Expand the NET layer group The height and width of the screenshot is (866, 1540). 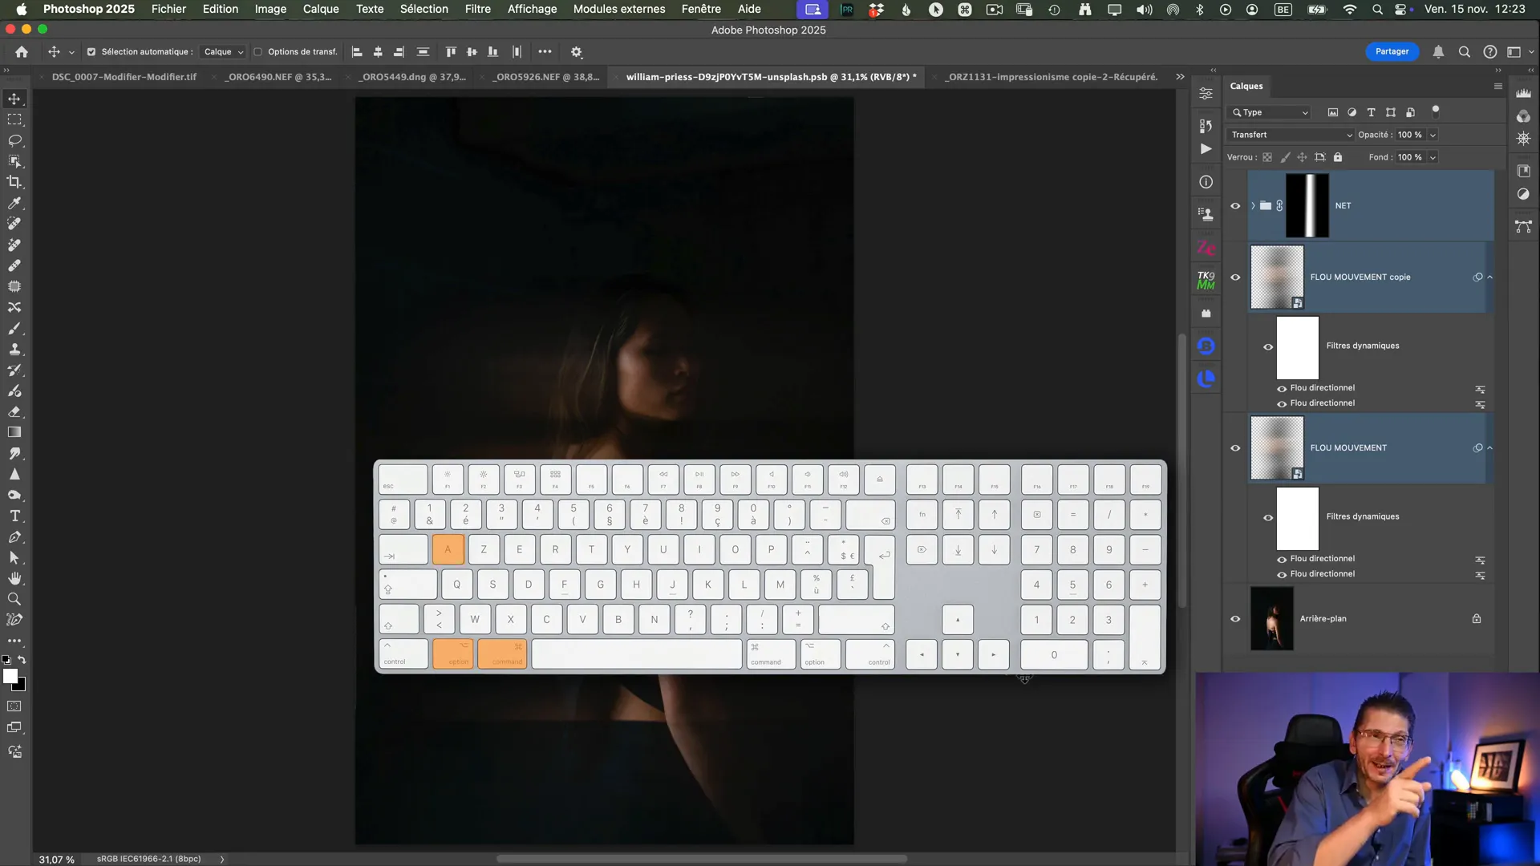pos(1253,206)
